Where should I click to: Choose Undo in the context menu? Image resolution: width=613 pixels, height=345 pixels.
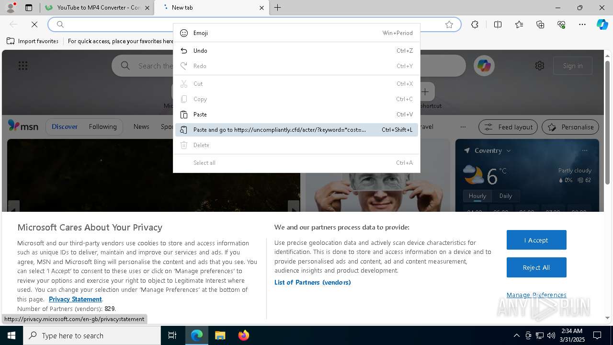(x=296, y=51)
